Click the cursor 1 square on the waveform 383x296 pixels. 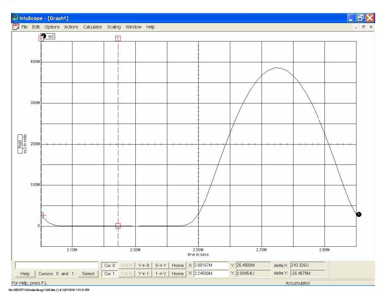point(118,226)
